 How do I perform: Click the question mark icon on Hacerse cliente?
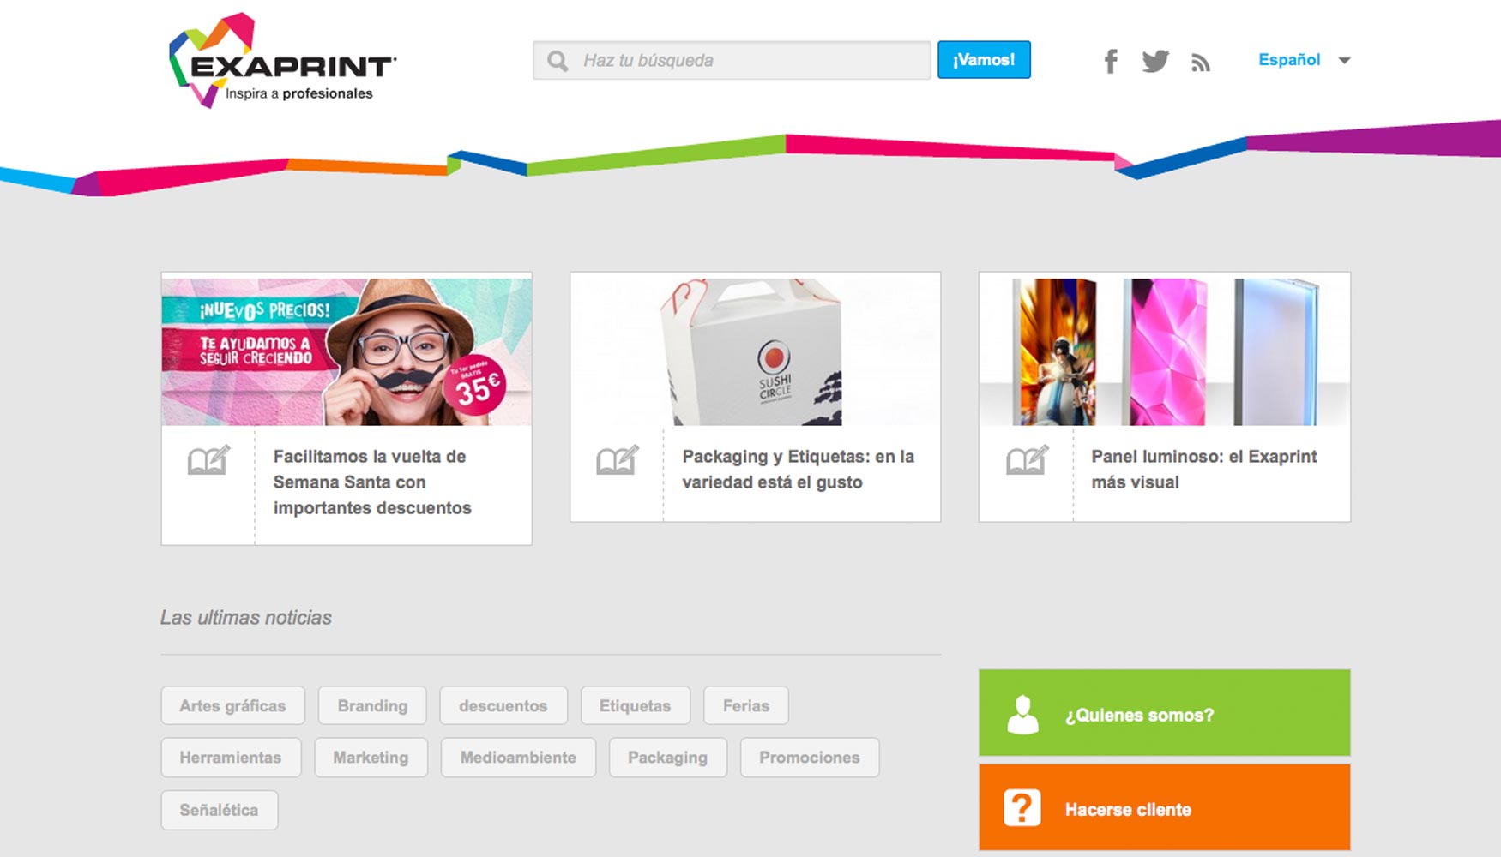(1021, 806)
